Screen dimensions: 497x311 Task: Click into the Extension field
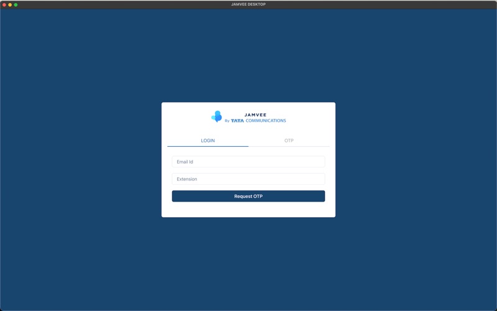[248, 179]
